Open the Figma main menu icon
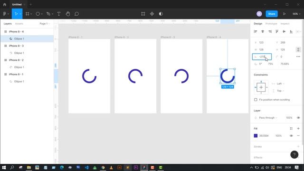 tap(4, 14)
